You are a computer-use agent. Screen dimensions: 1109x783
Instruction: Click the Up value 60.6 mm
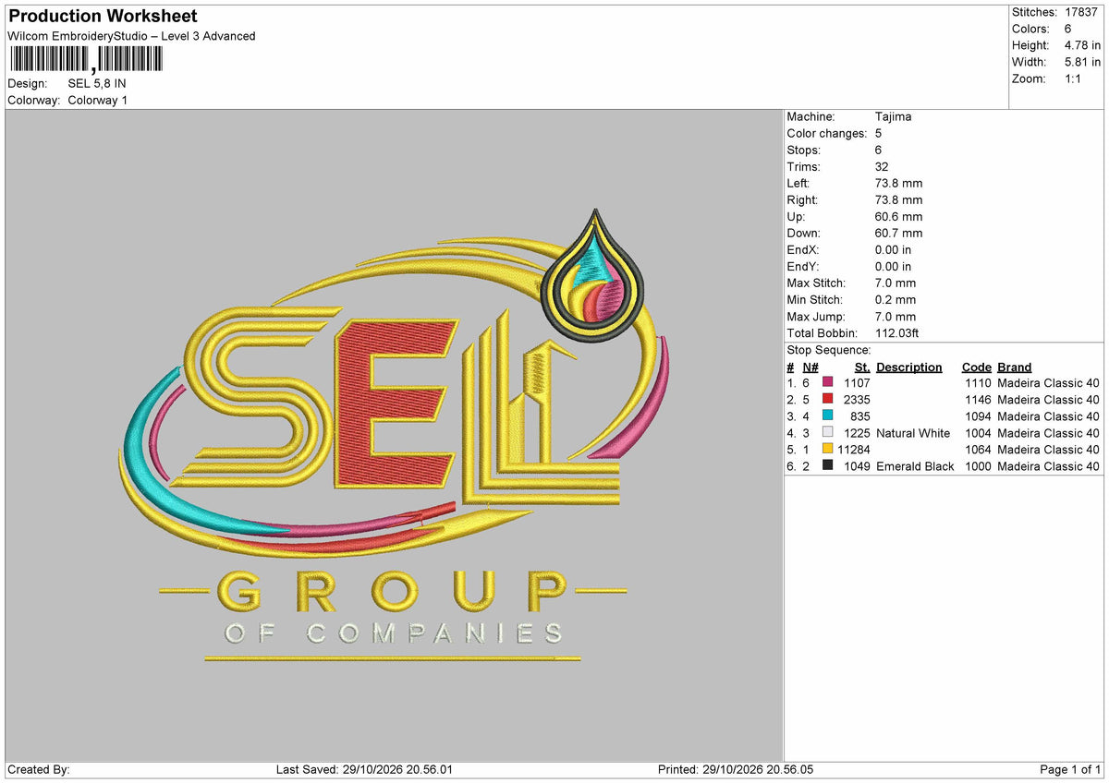898,217
